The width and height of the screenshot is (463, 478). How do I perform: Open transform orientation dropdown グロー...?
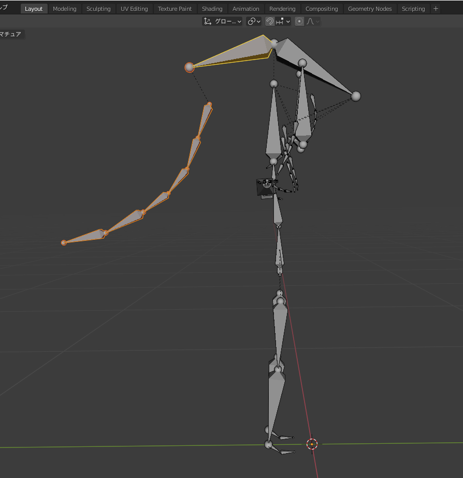pos(222,21)
